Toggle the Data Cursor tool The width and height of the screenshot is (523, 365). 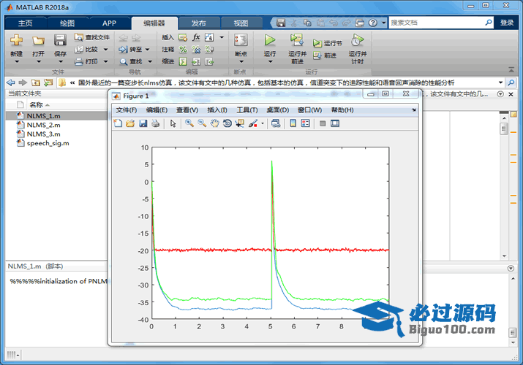pyautogui.click(x=240, y=123)
